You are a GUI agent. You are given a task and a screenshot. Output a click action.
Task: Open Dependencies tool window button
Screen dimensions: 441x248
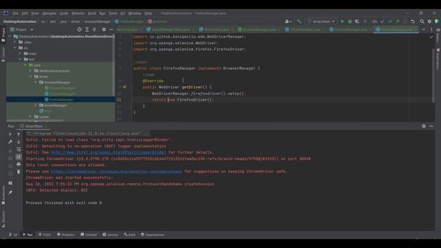(152, 234)
